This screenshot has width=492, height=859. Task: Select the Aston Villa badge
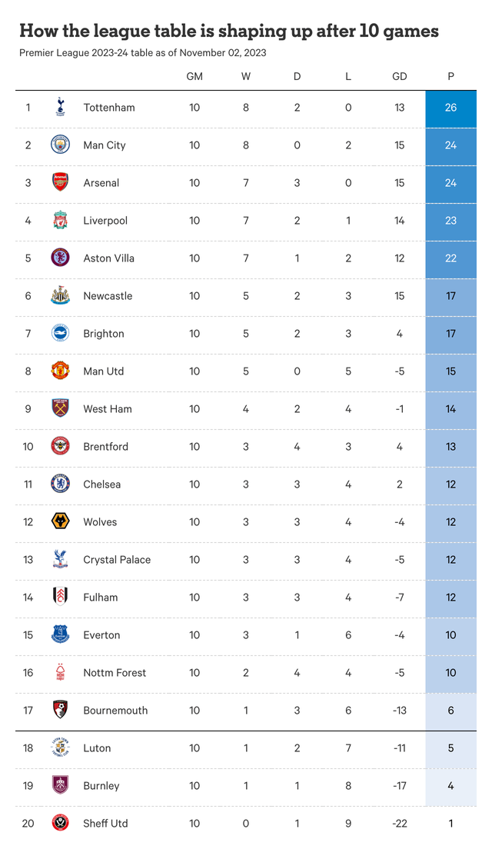[60, 258]
